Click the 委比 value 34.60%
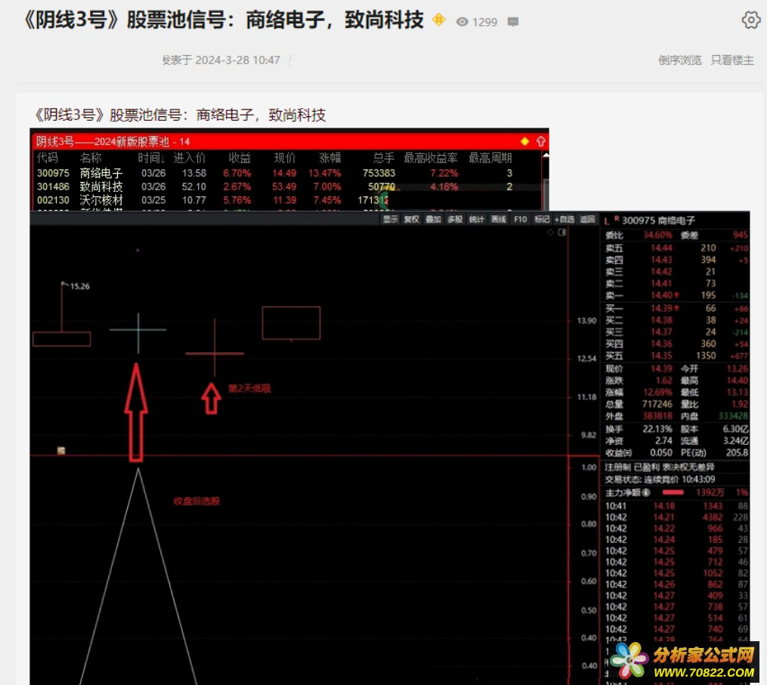The height and width of the screenshot is (685, 767). point(657,235)
